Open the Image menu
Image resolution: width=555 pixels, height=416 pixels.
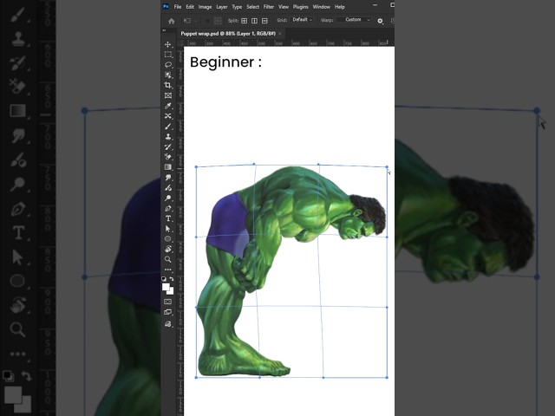tap(205, 7)
